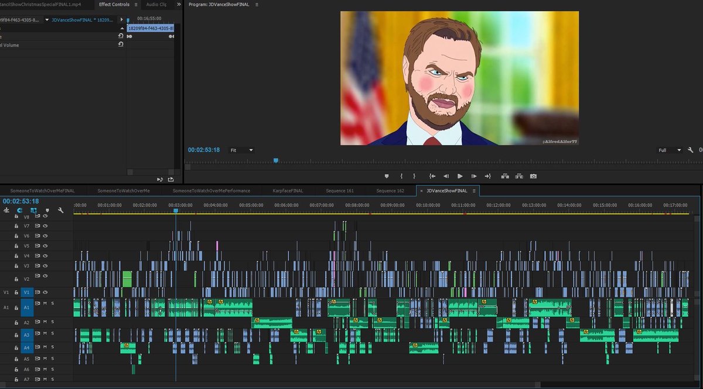Viewport: 703px width, 389px height.
Task: Toggle V1 track output eye
Action: 45,292
